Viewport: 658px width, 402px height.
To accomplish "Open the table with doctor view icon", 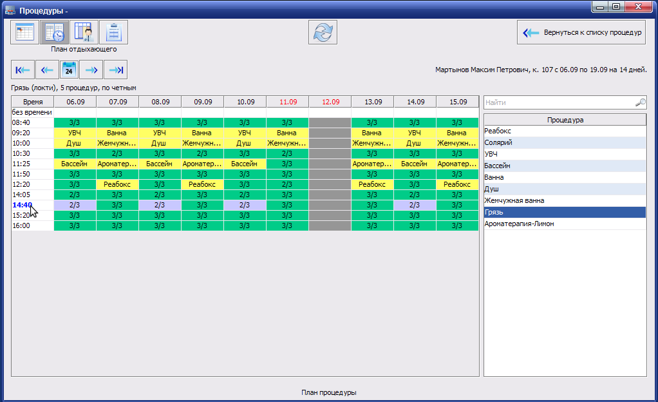I will [x=84, y=32].
